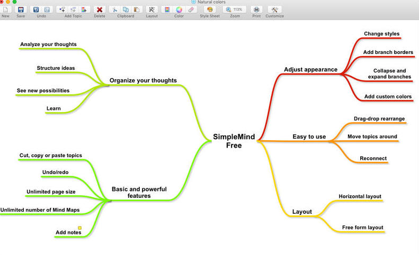Select 'Collapse and expand branches' topic
This screenshot has height=255, width=419.
389,74
